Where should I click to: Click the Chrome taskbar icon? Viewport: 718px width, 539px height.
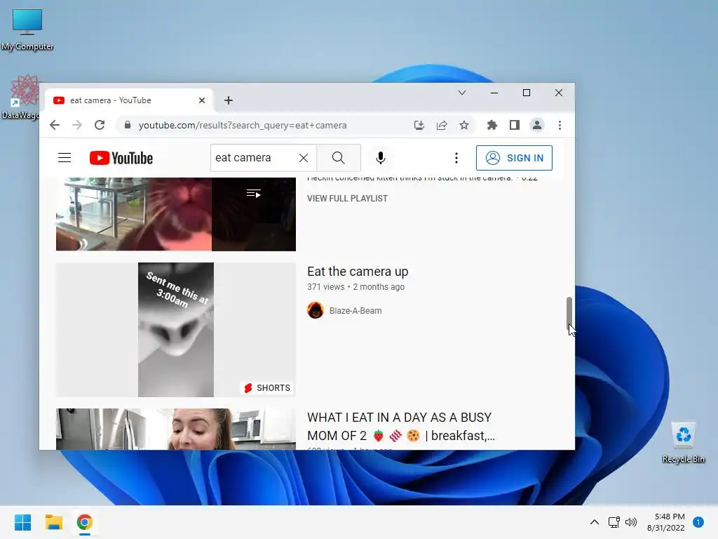point(85,522)
